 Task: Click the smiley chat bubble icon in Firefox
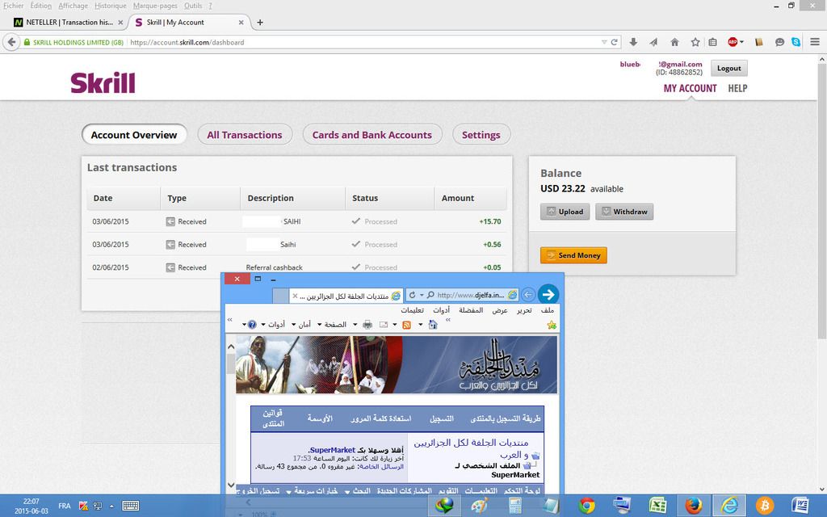pyautogui.click(x=779, y=42)
